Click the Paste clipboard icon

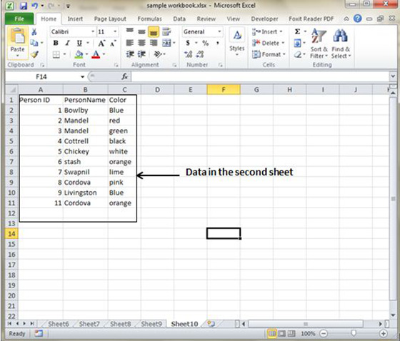(17, 36)
